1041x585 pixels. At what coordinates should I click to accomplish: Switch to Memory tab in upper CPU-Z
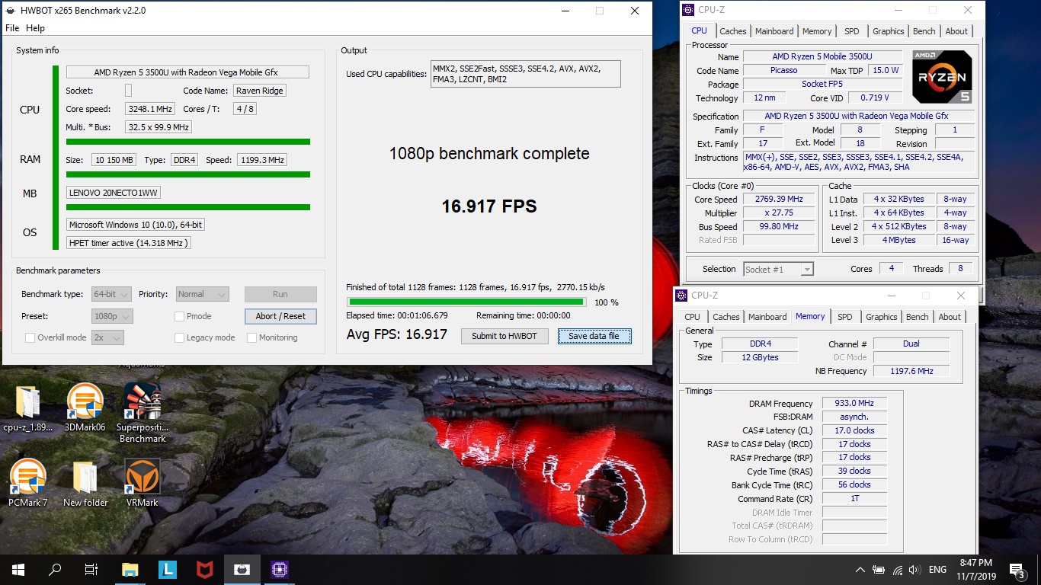(x=817, y=31)
